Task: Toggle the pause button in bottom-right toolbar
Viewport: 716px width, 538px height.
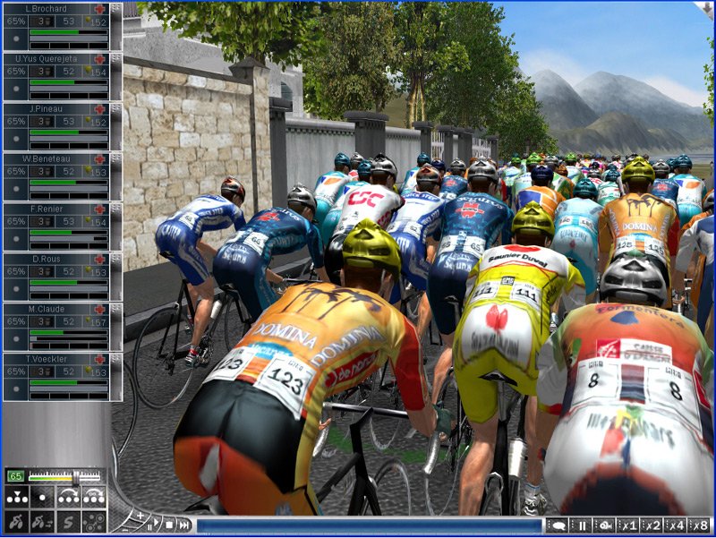Action: point(582,525)
